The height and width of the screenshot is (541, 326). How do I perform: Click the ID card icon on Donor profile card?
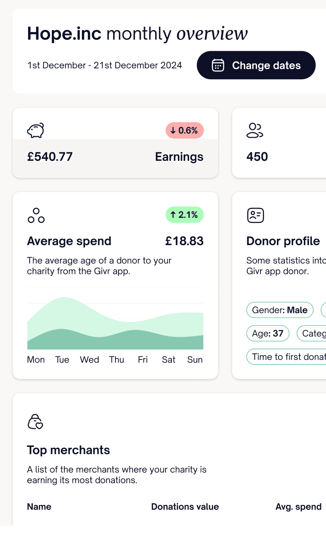[x=255, y=215]
